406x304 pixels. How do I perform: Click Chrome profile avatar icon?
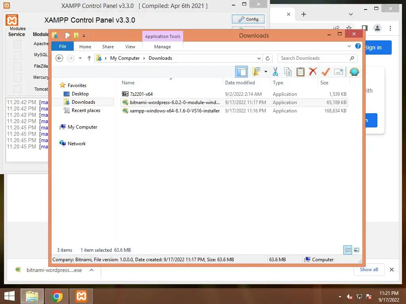[x=377, y=28]
